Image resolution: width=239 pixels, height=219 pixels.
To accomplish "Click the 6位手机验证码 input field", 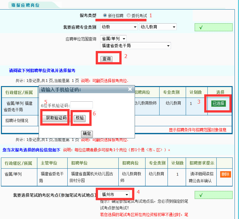I will pyautogui.click(x=81, y=105).
